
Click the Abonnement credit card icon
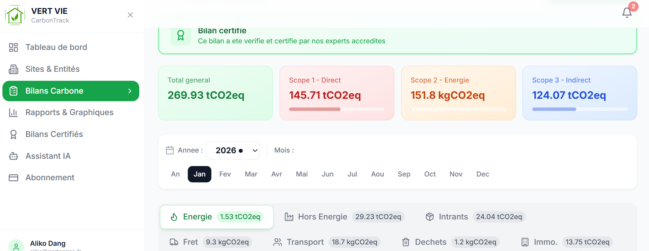(14, 178)
